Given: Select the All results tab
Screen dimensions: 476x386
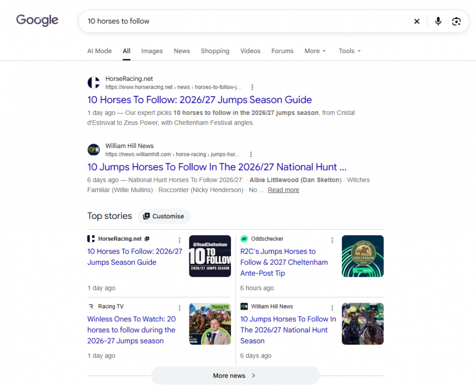Looking at the screenshot, I should 127,51.
